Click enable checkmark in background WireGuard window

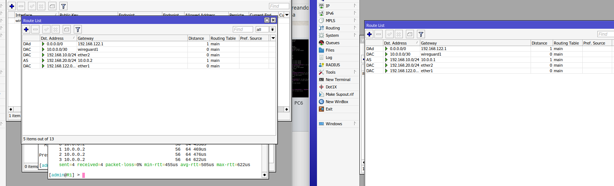click(x=32, y=6)
